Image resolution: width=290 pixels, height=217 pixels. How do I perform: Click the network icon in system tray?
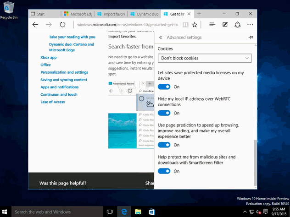pos(251,212)
